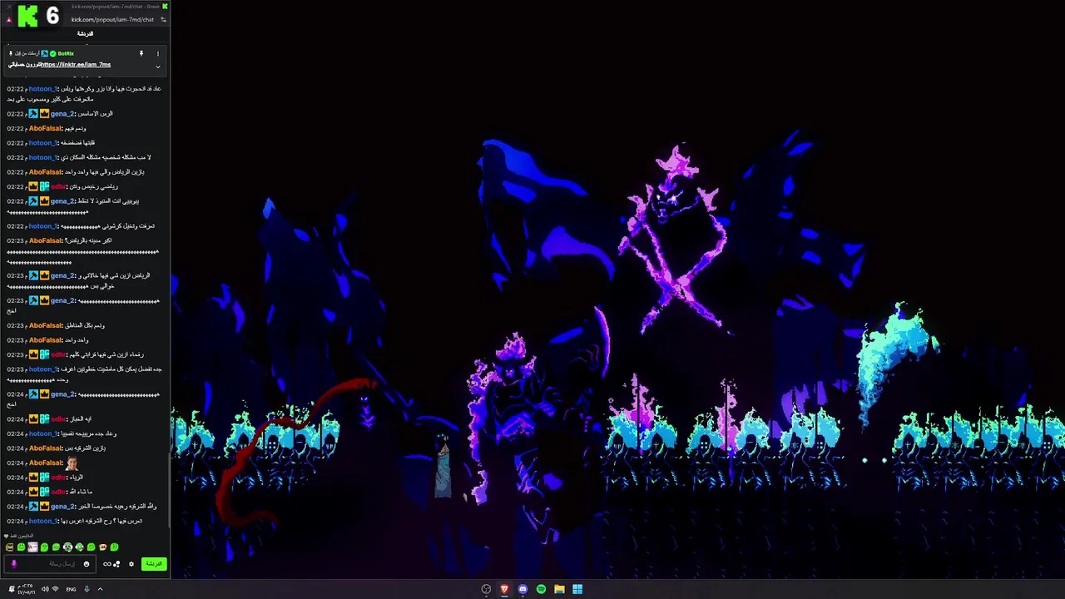
Task: Open OBS Studio from taskbar
Action: tap(486, 589)
